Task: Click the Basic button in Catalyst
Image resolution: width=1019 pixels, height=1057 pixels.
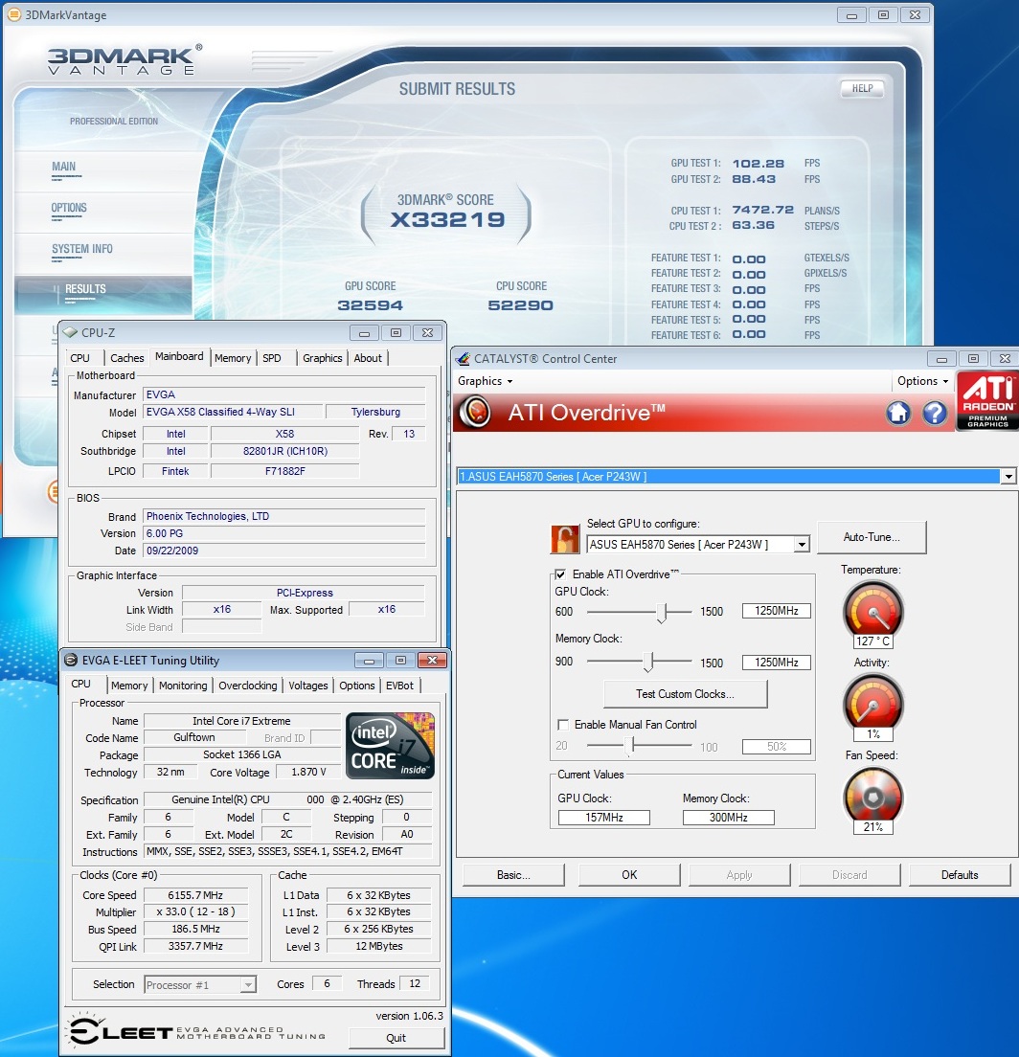Action: click(513, 875)
